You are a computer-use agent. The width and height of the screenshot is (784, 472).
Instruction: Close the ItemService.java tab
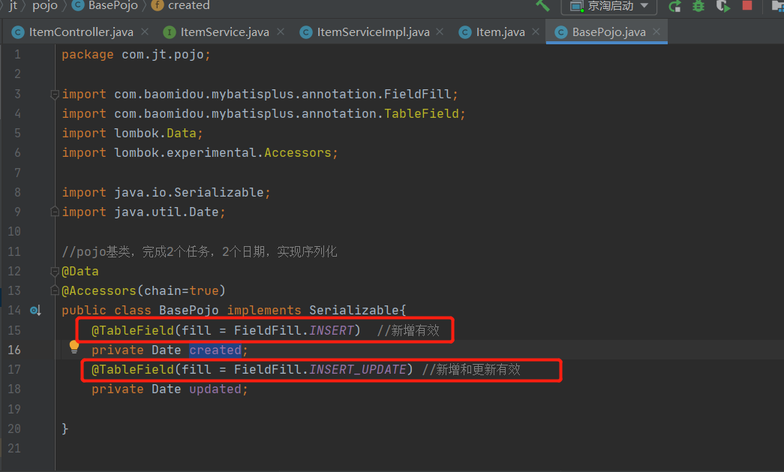[x=281, y=32]
